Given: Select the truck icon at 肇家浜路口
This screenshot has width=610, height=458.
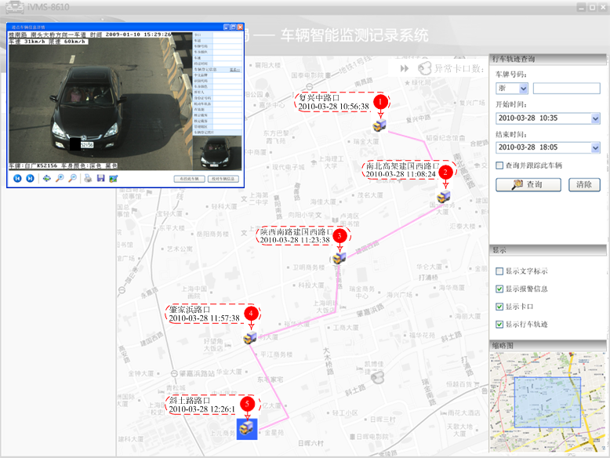Looking at the screenshot, I should 250,338.
